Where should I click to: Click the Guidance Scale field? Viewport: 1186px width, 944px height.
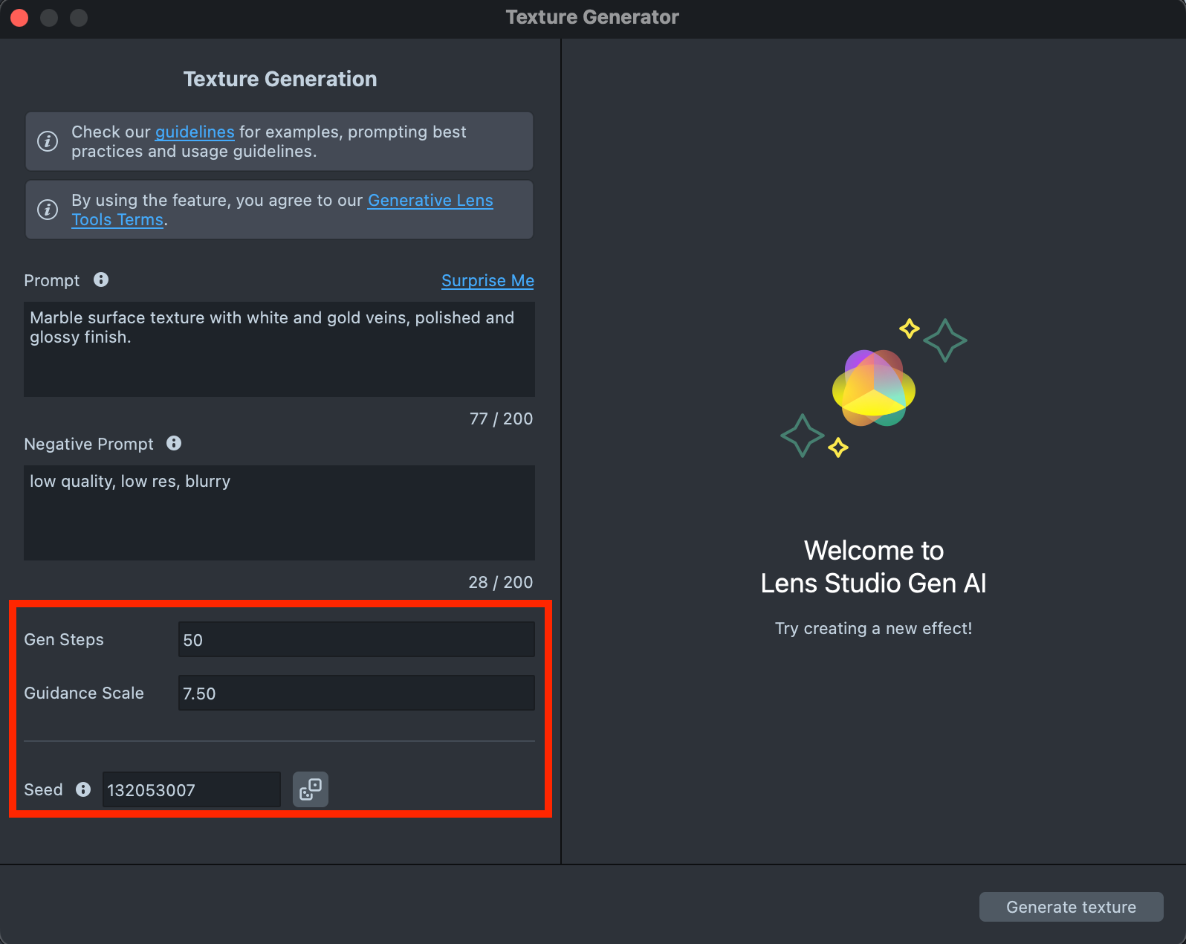[356, 694]
